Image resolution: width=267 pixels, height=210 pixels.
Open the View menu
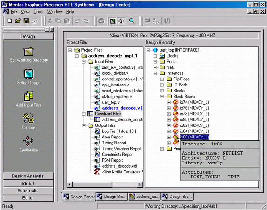25,12
